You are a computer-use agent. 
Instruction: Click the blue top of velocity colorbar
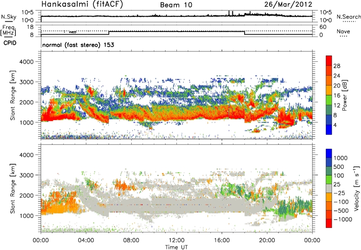click(x=329, y=153)
